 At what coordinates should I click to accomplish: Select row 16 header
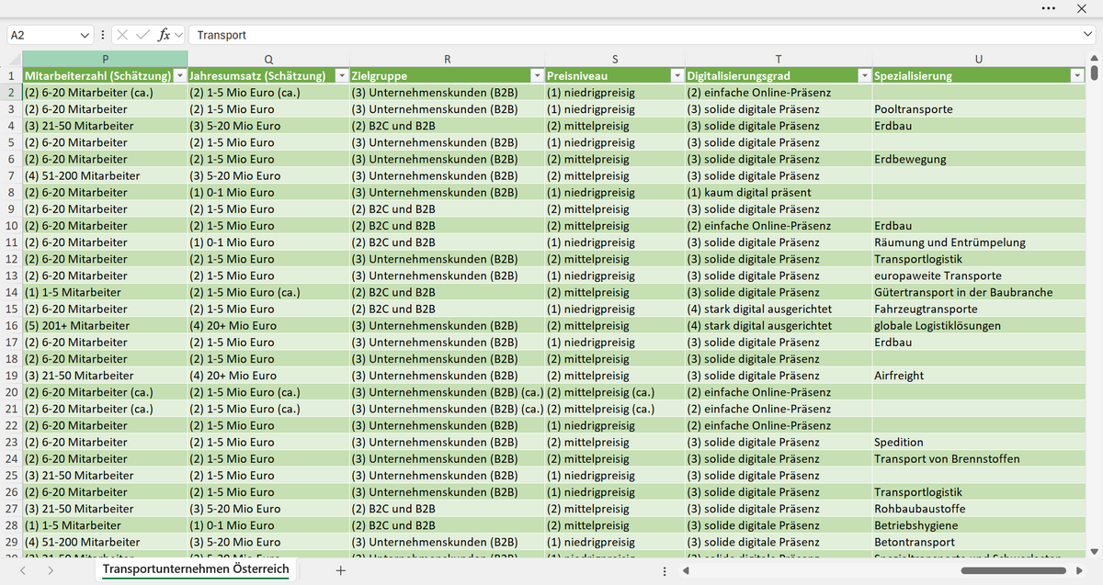[11, 325]
